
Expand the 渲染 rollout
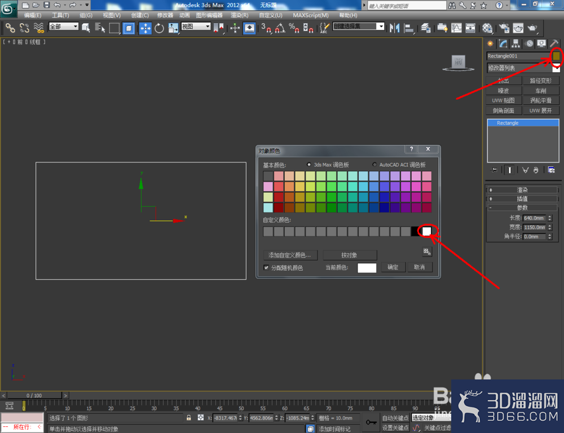[522, 190]
